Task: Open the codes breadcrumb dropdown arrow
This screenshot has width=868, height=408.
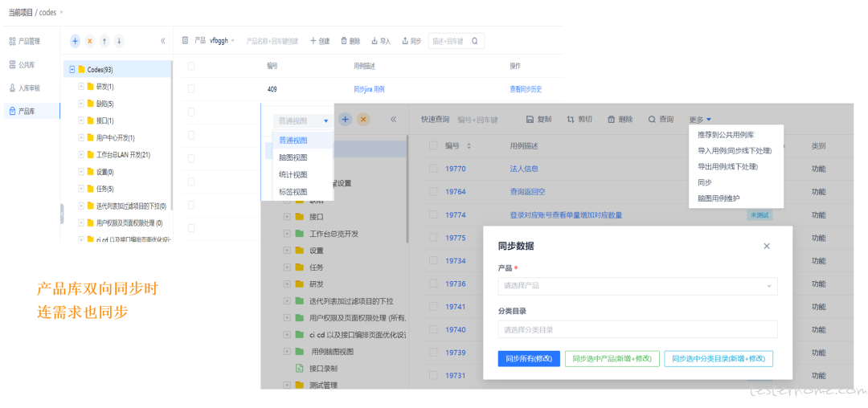Action: 61,12
